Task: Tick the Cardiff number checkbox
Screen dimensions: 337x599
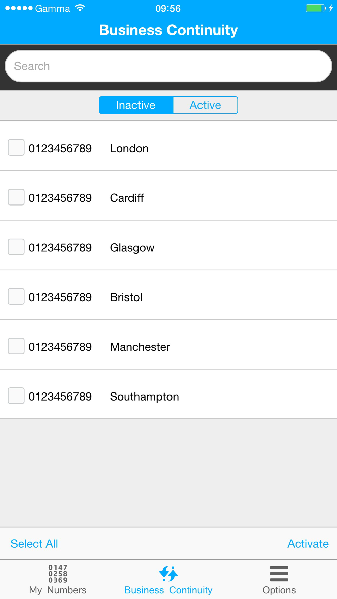Action: [16, 197]
